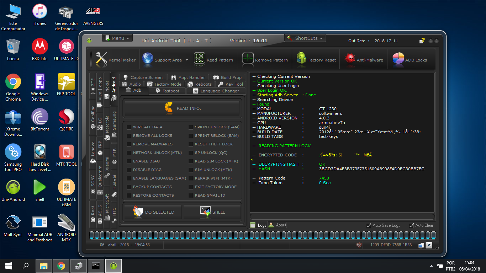Expand Support Area dropdown arrow

tap(187, 60)
